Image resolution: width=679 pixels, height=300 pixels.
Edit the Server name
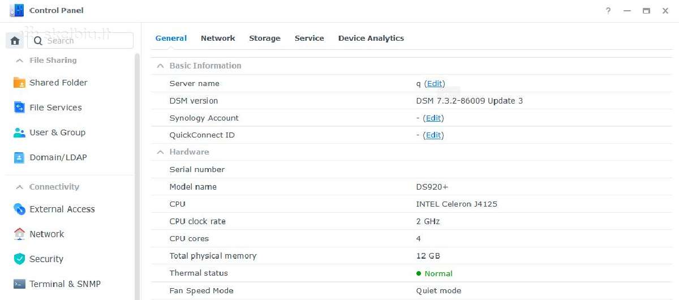pyautogui.click(x=435, y=83)
